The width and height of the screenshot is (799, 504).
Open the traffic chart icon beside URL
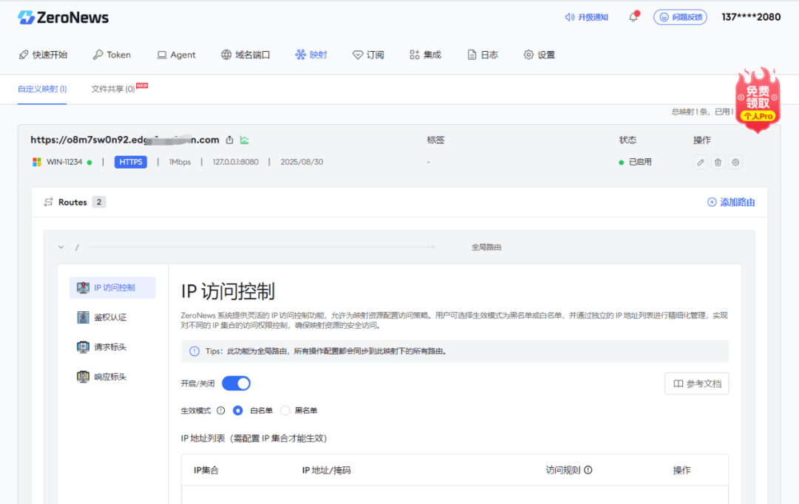(x=244, y=140)
